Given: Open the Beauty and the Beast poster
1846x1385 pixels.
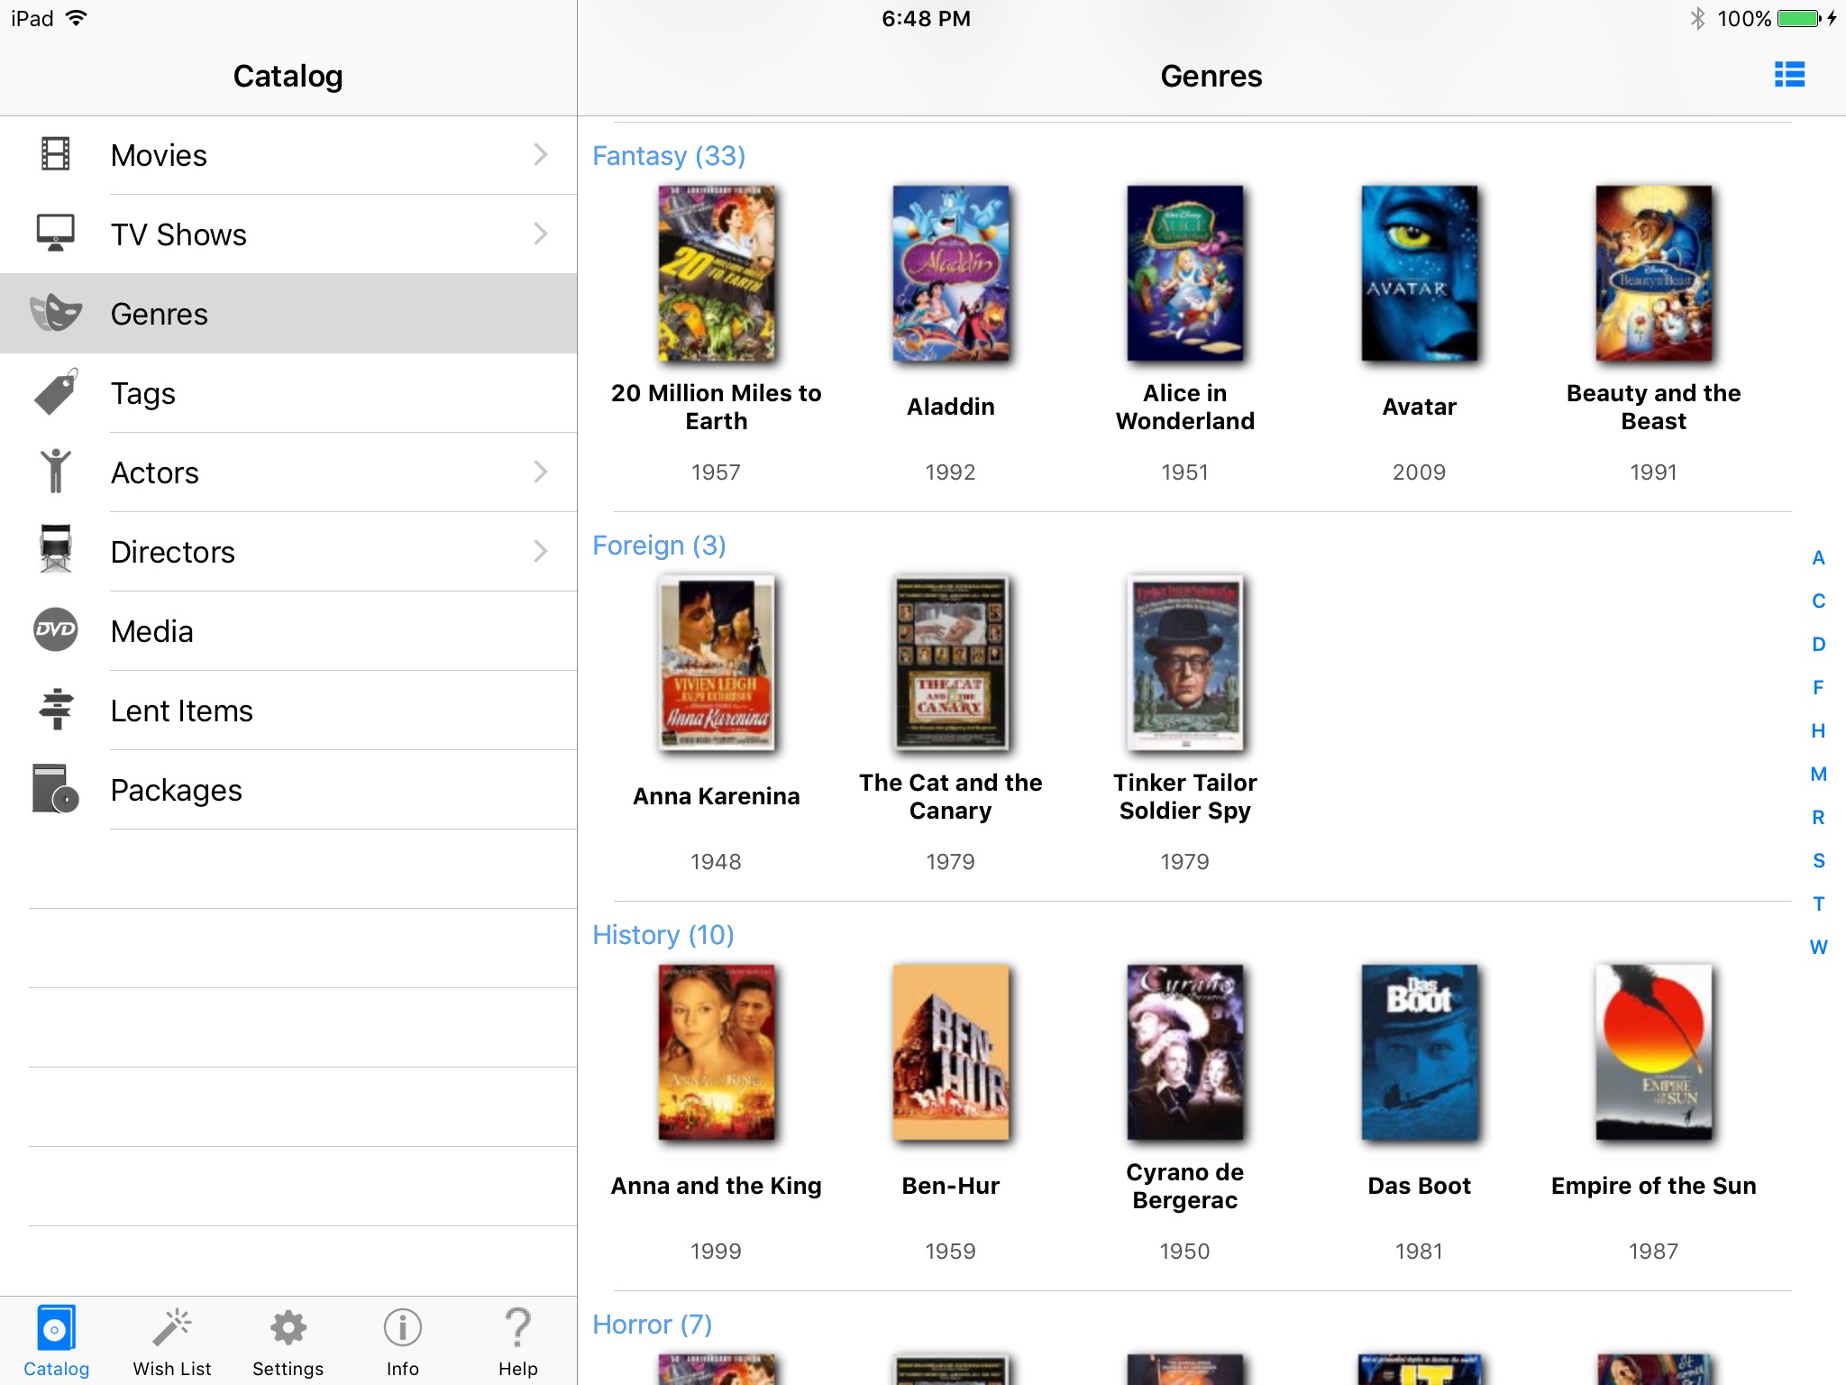Looking at the screenshot, I should click(x=1654, y=273).
